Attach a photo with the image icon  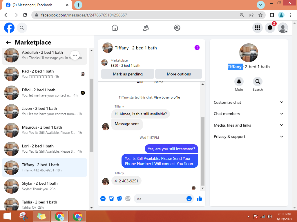(x=111, y=199)
